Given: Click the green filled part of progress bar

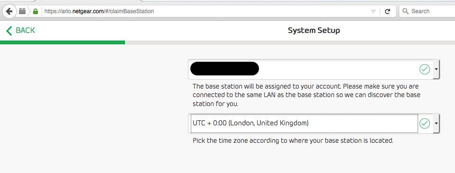Looking at the screenshot, I should pos(62,42).
